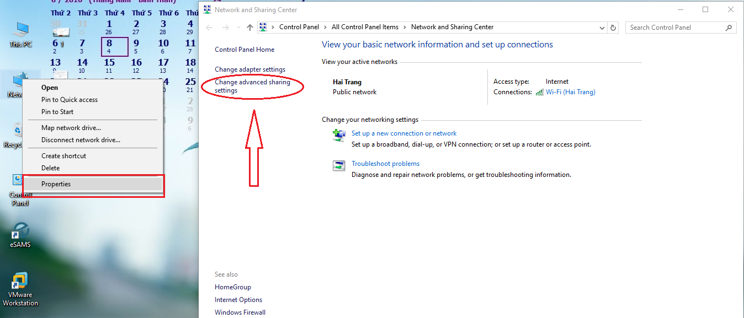This screenshot has height=318, width=744.
Task: Click the Refresh button beside the address bar
Action: pyautogui.click(x=613, y=27)
